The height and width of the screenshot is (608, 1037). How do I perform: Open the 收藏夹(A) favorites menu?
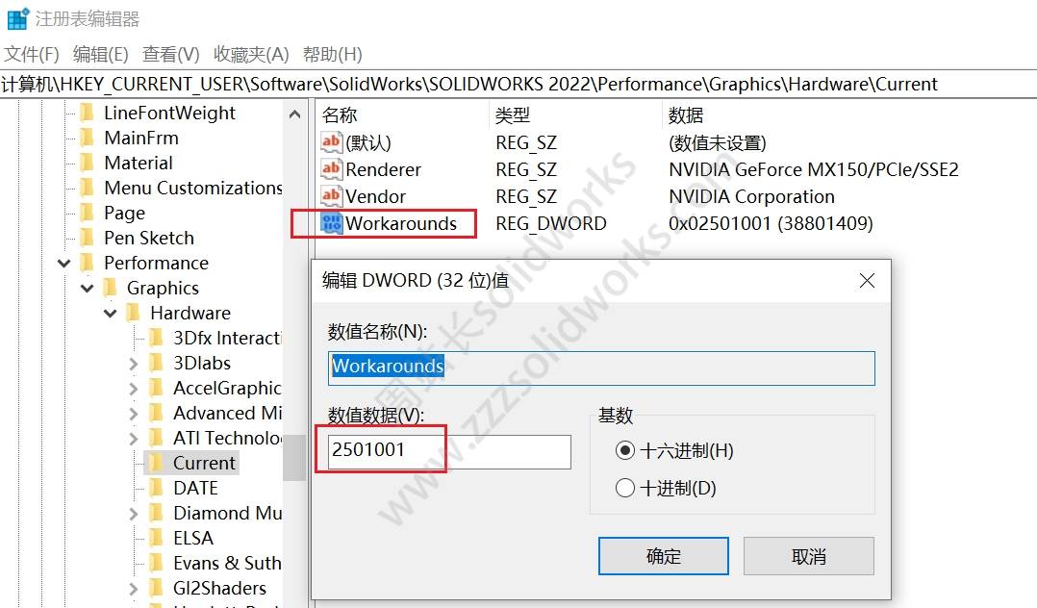pos(251,54)
